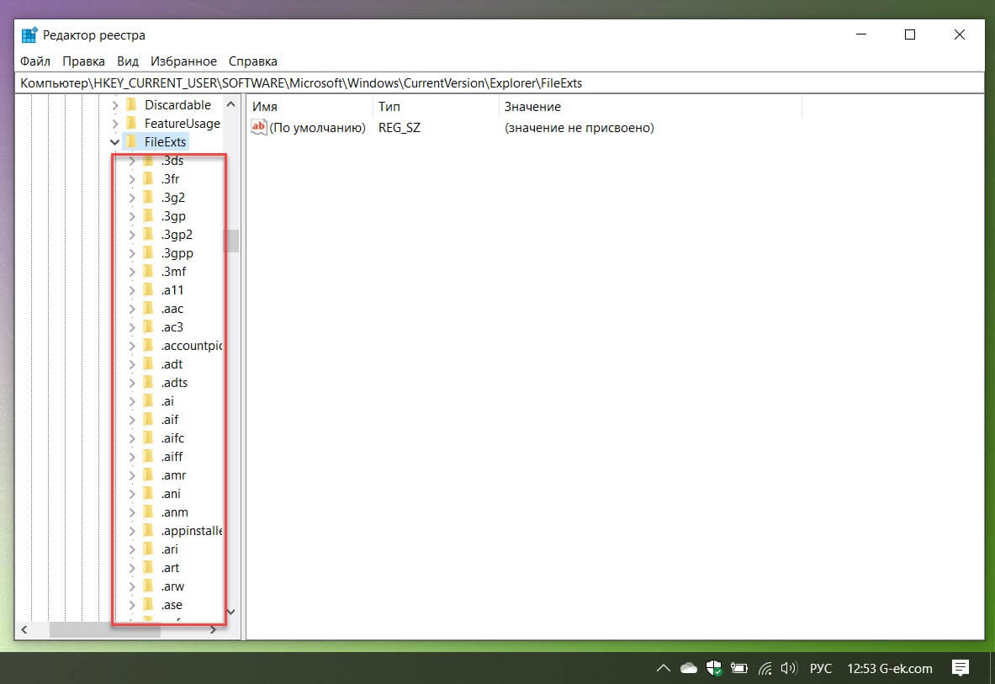The height and width of the screenshot is (684, 995).
Task: Expand the .3gp2 key node
Action: click(x=132, y=235)
